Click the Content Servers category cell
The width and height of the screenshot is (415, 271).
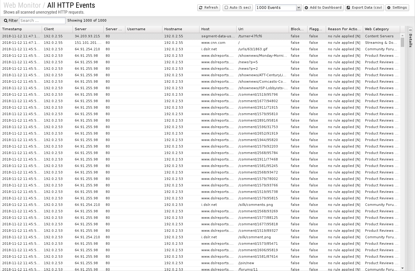(382, 36)
